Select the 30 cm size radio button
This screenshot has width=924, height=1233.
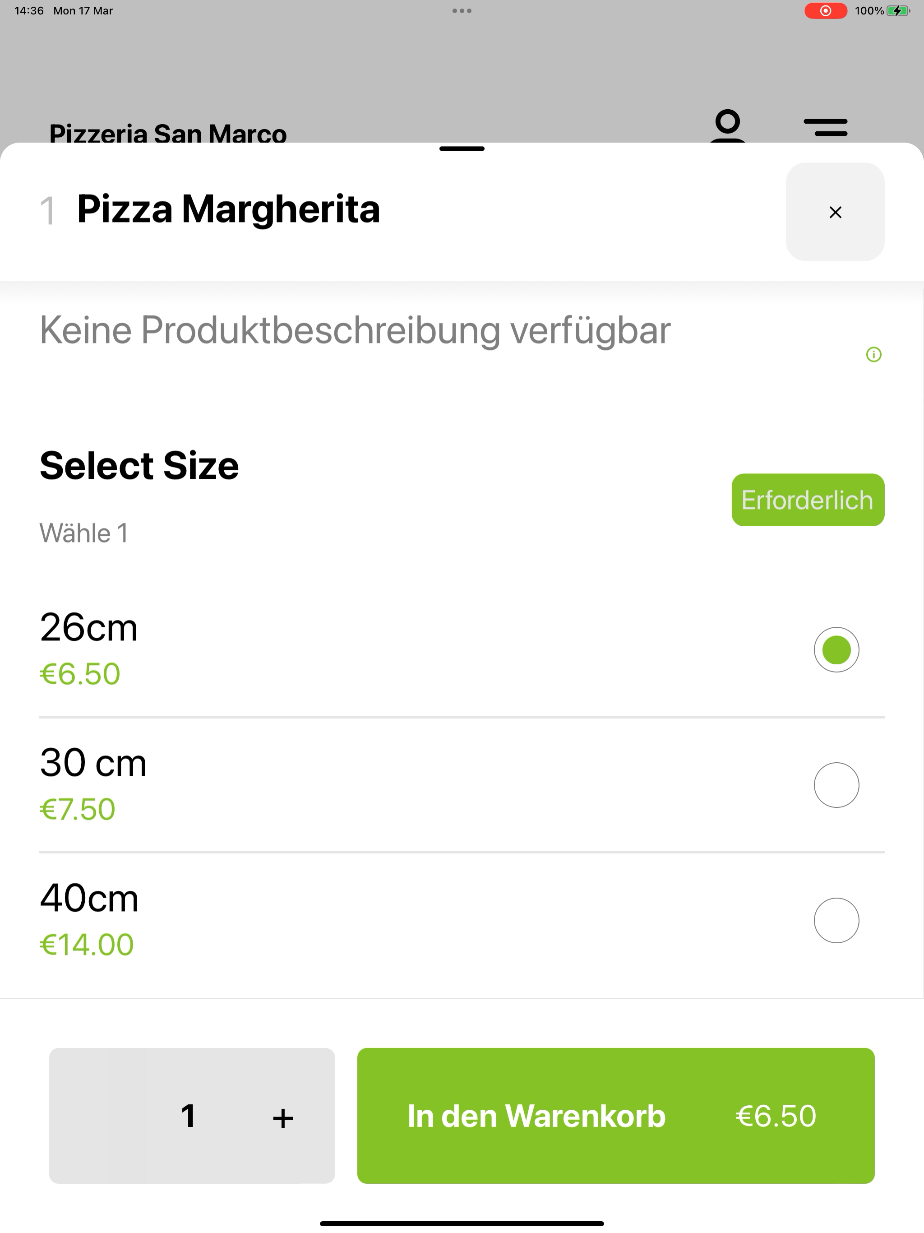click(836, 785)
